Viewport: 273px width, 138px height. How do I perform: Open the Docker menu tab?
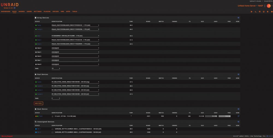click(x=55, y=12)
